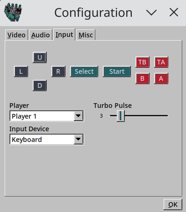Click the red A button
The image size is (186, 212).
[x=161, y=78]
